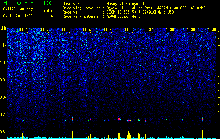Click the Observer label
Image resolution: width=220 pixels, height=139 pixels.
pyautogui.click(x=71, y=4)
